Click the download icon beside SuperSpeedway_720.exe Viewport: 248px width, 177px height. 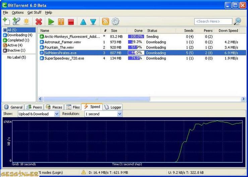click(42, 58)
